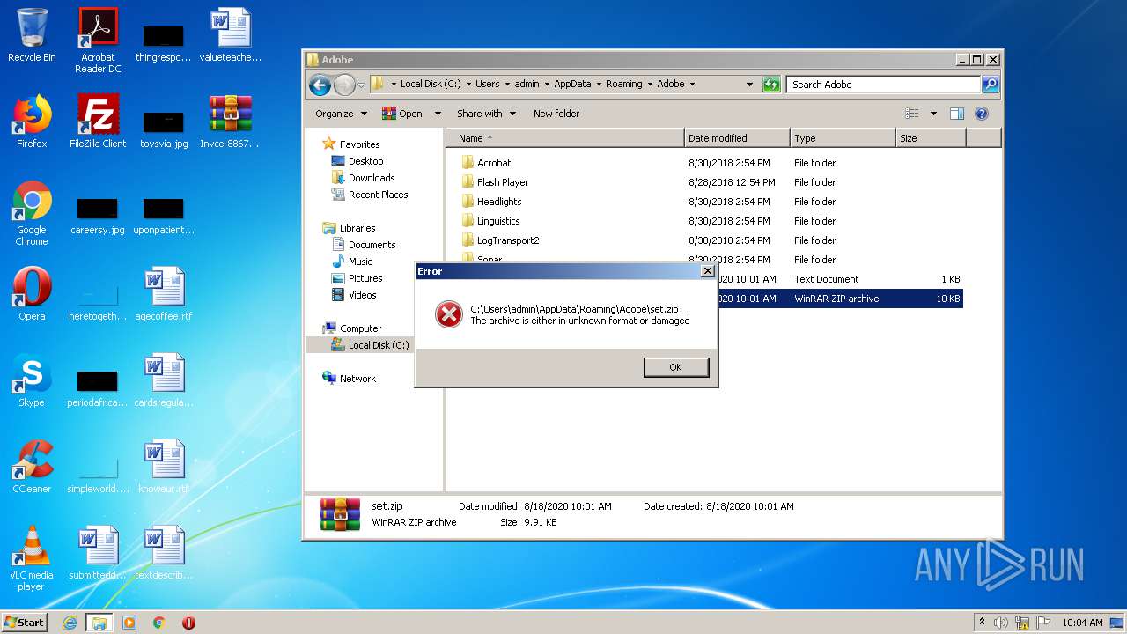Image resolution: width=1127 pixels, height=634 pixels.
Task: Click the taskbar clock 10:04 AM
Action: [x=1082, y=623]
